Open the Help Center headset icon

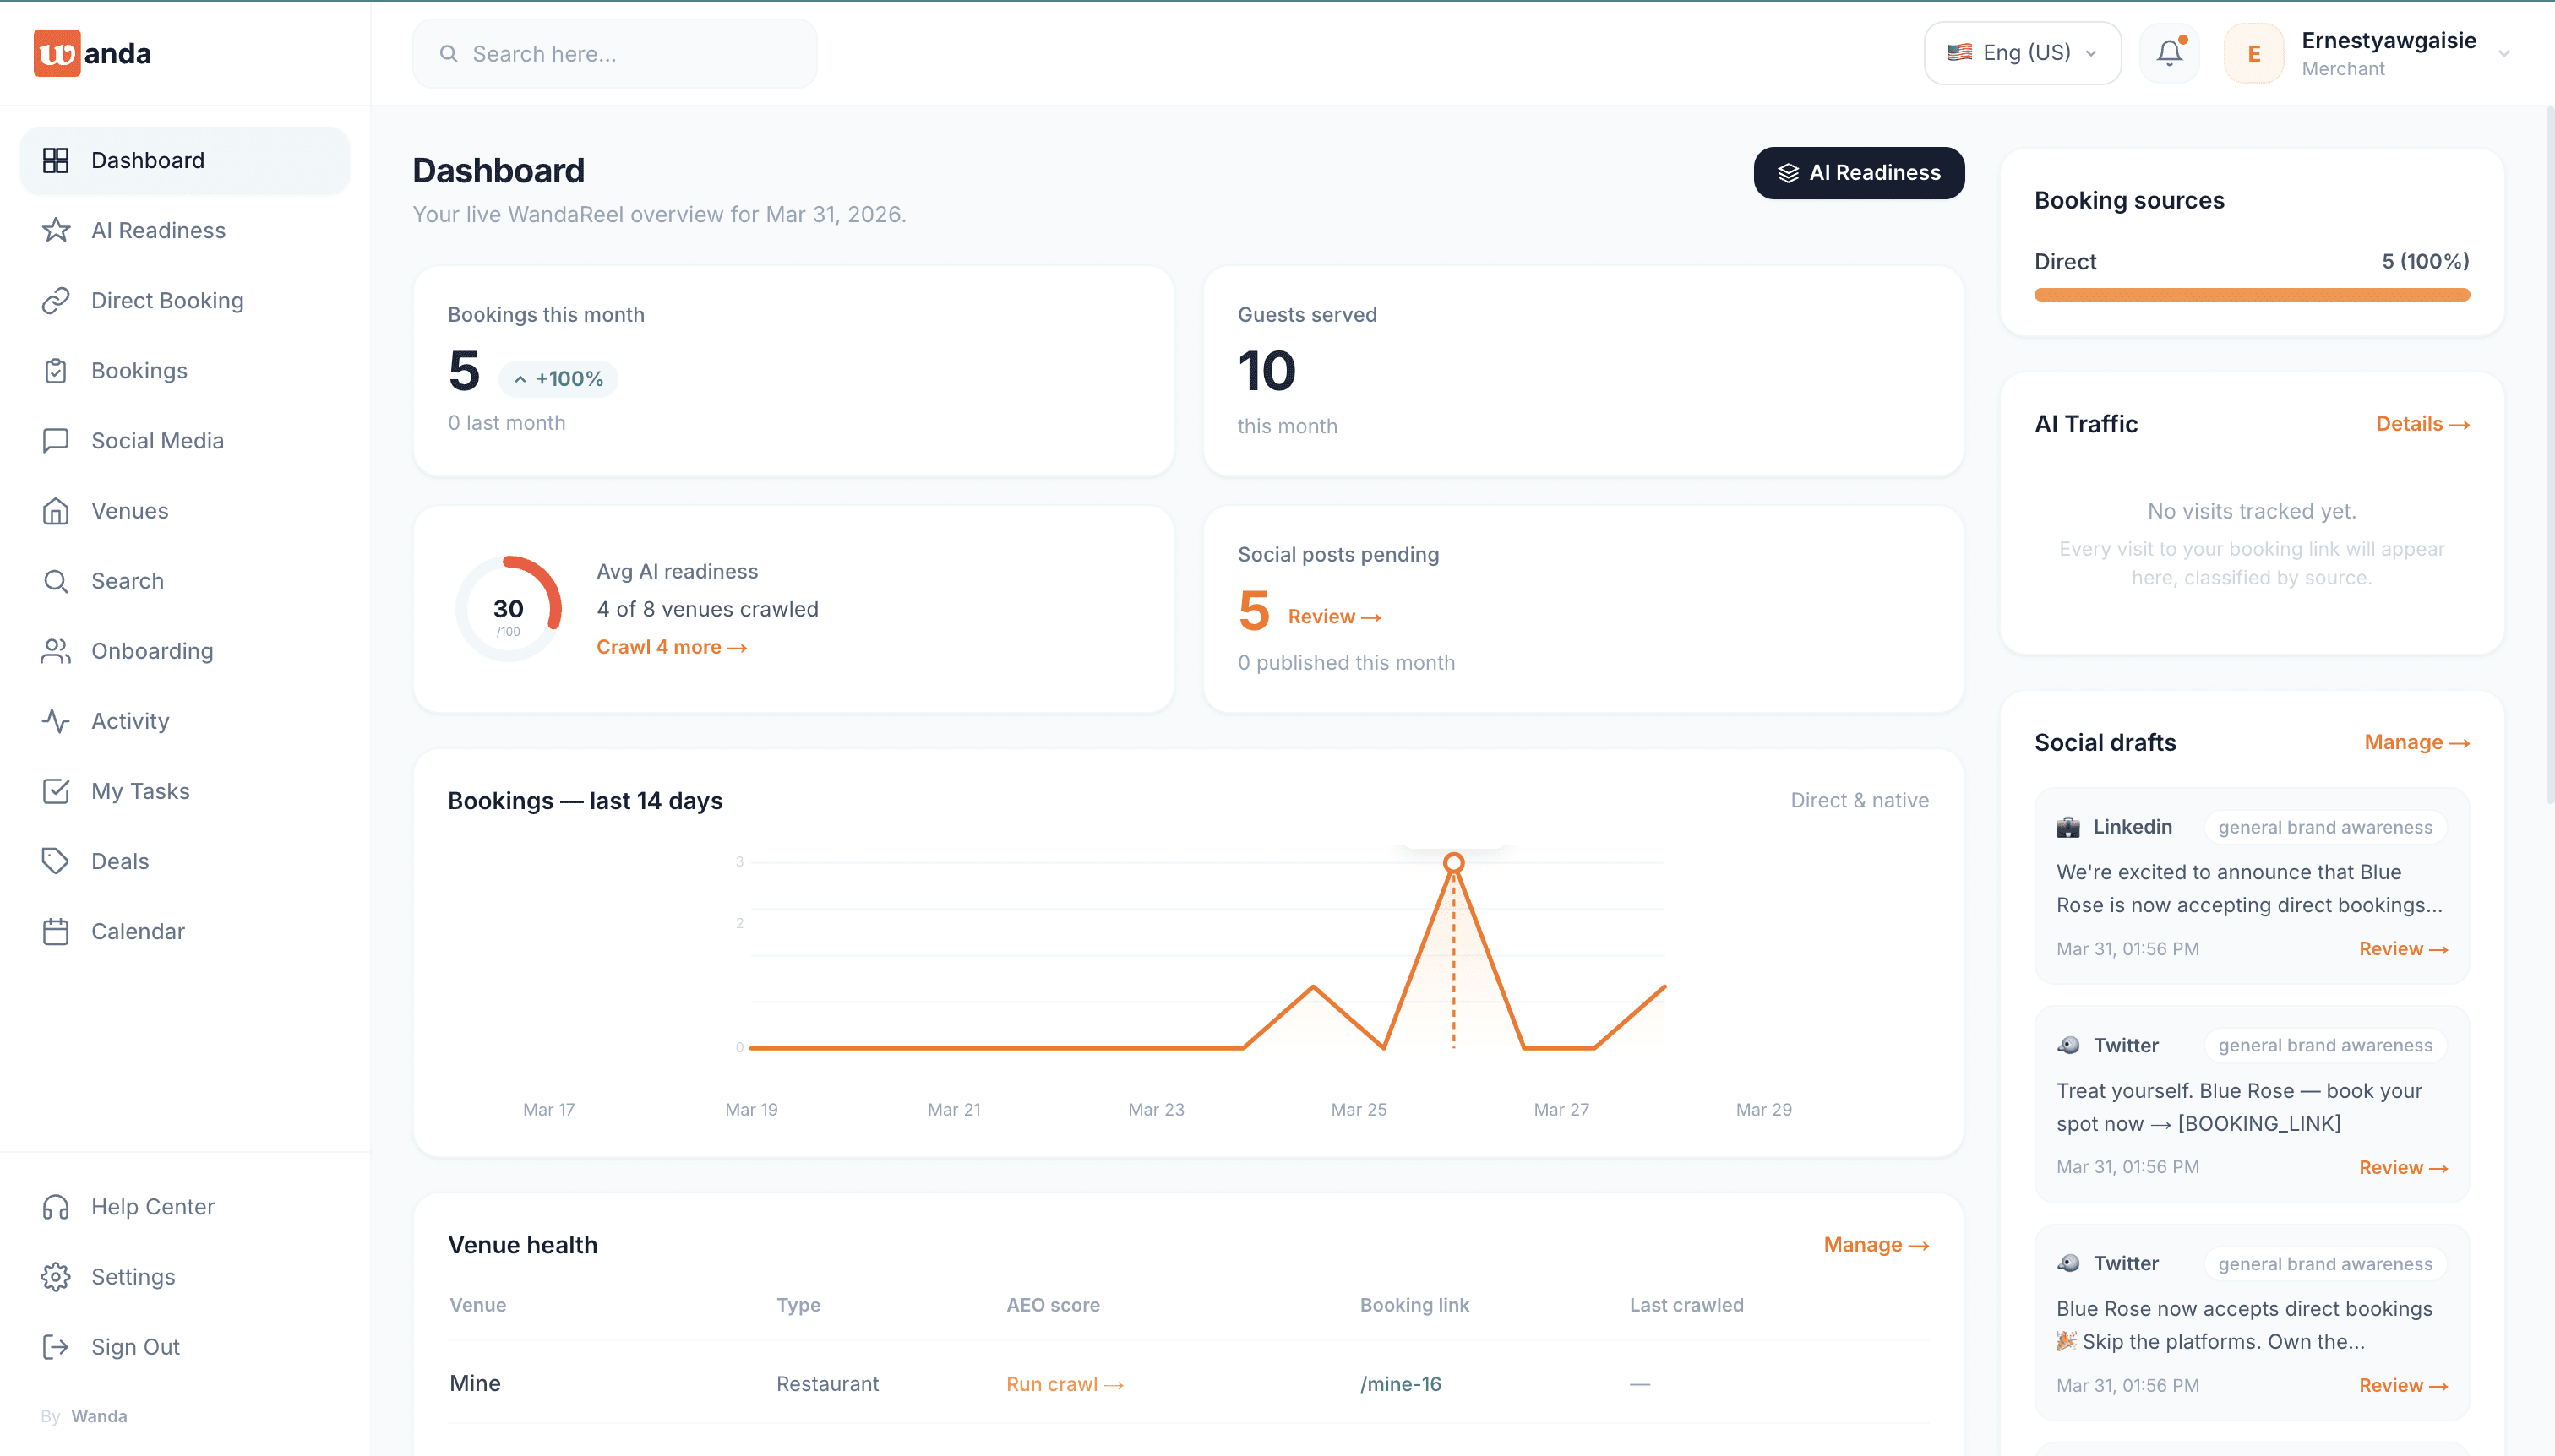coord(56,1207)
